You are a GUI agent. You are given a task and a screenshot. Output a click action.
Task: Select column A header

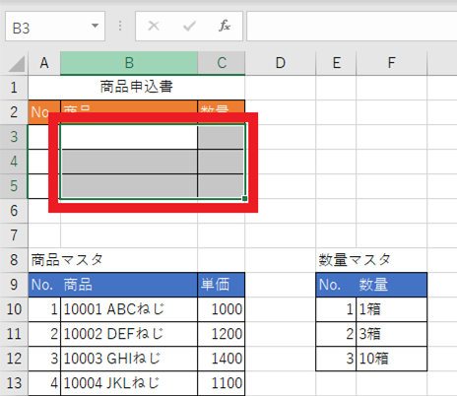(x=44, y=63)
